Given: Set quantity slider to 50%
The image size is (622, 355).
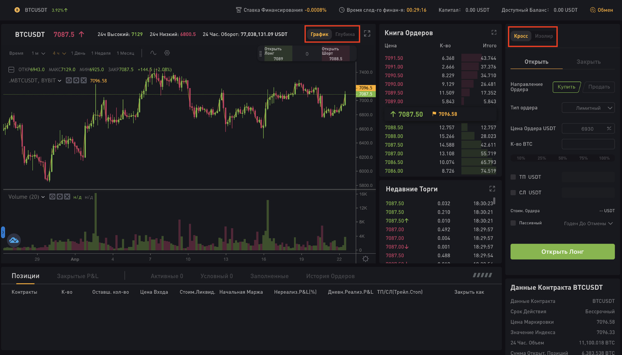Looking at the screenshot, I should coord(562,158).
